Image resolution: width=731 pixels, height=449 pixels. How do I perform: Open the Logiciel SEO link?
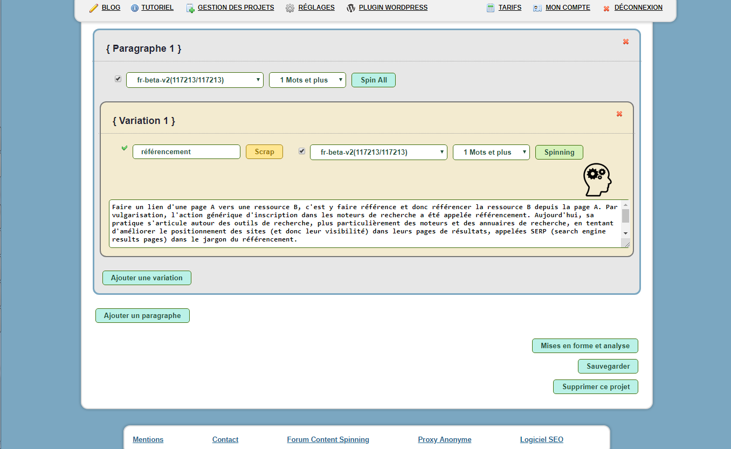coord(542,439)
